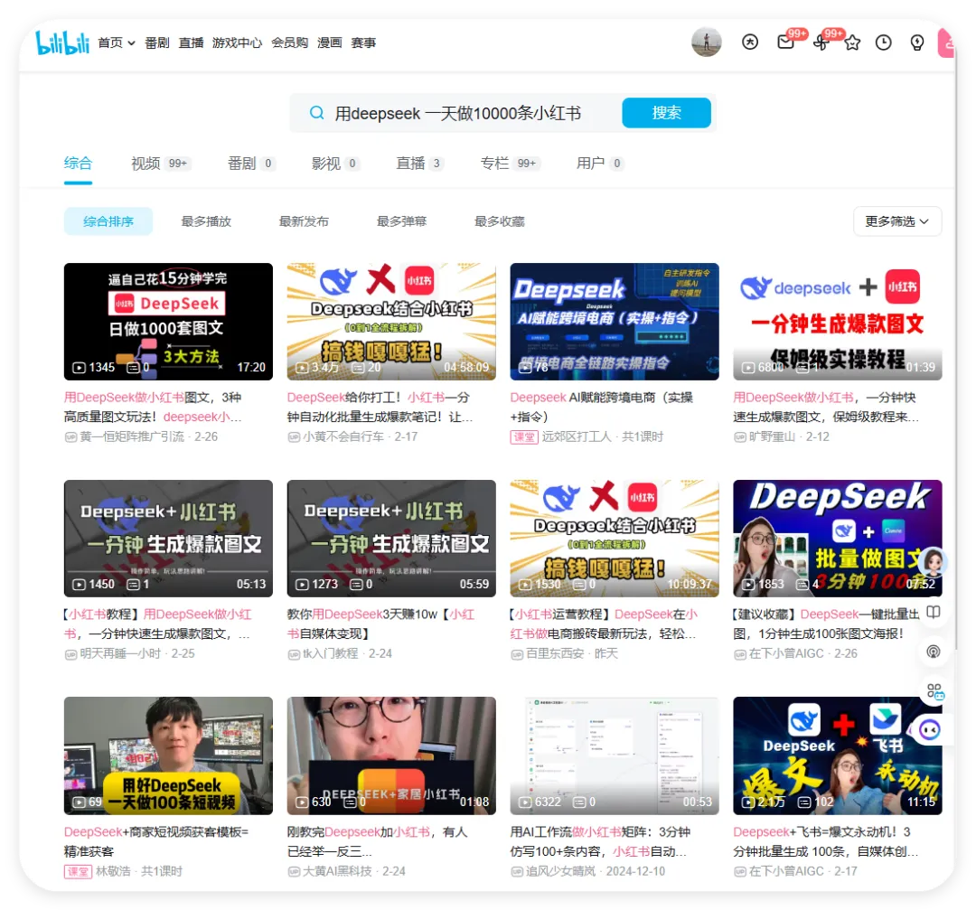Open 会员购 in the top navigation
Screen dimensions: 976x910
coord(289,42)
